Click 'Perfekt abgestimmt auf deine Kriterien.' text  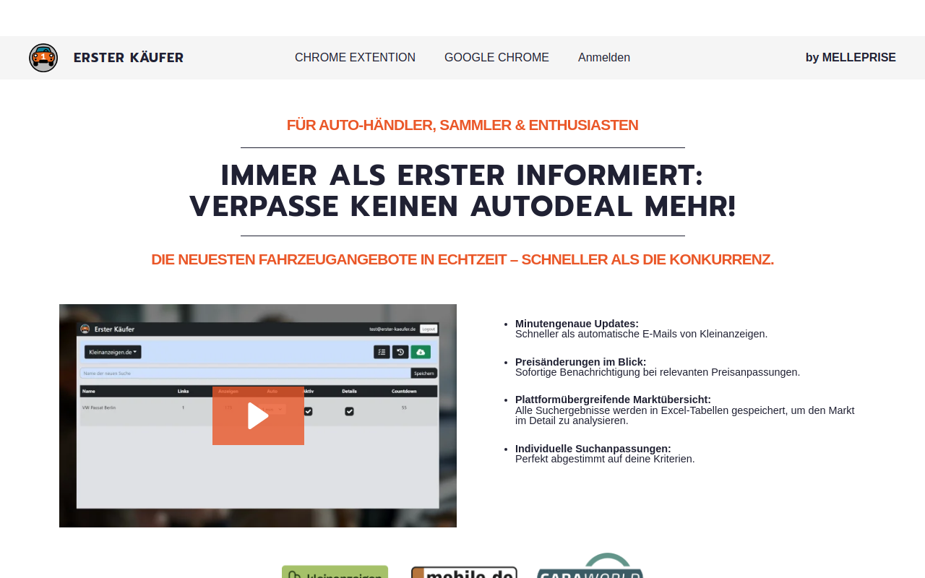tap(605, 459)
